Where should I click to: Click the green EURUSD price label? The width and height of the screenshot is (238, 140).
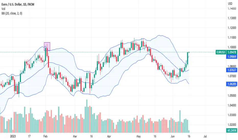pos(221,52)
